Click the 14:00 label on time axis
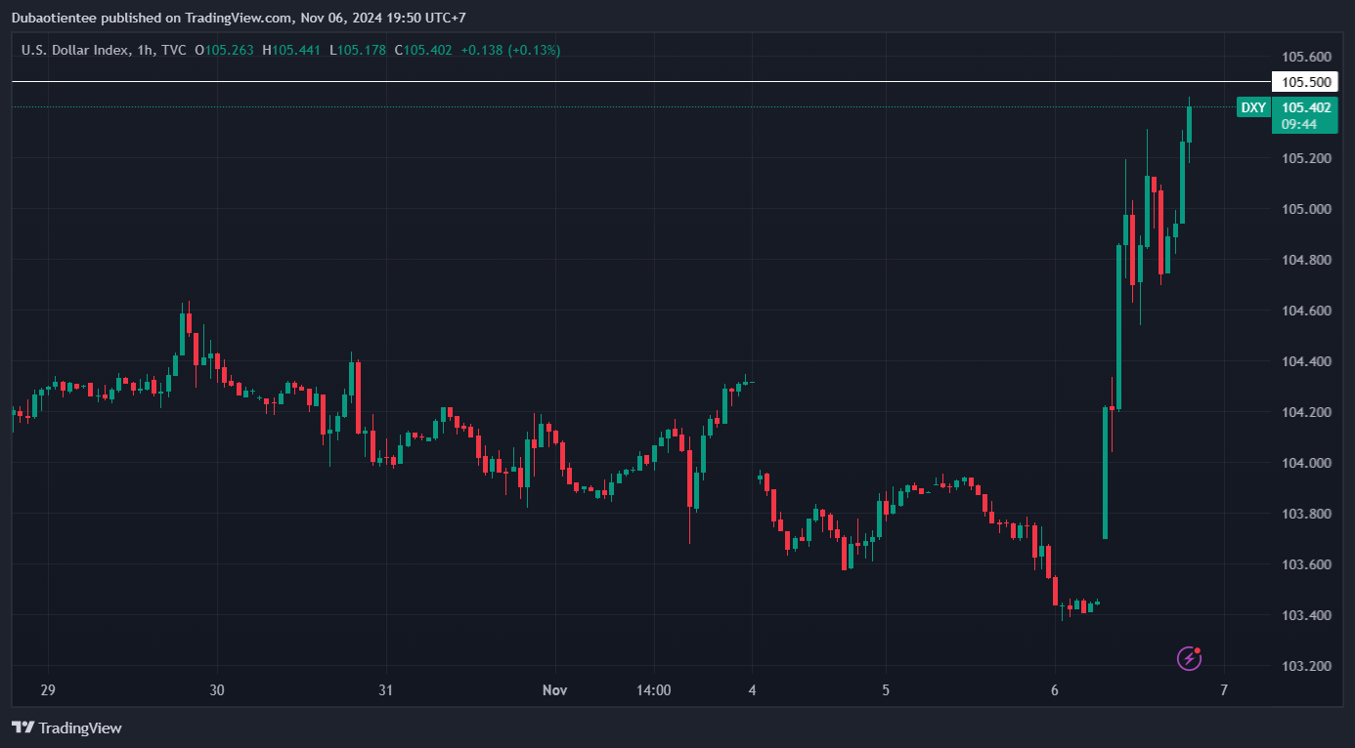This screenshot has height=748, width=1355. (x=653, y=690)
